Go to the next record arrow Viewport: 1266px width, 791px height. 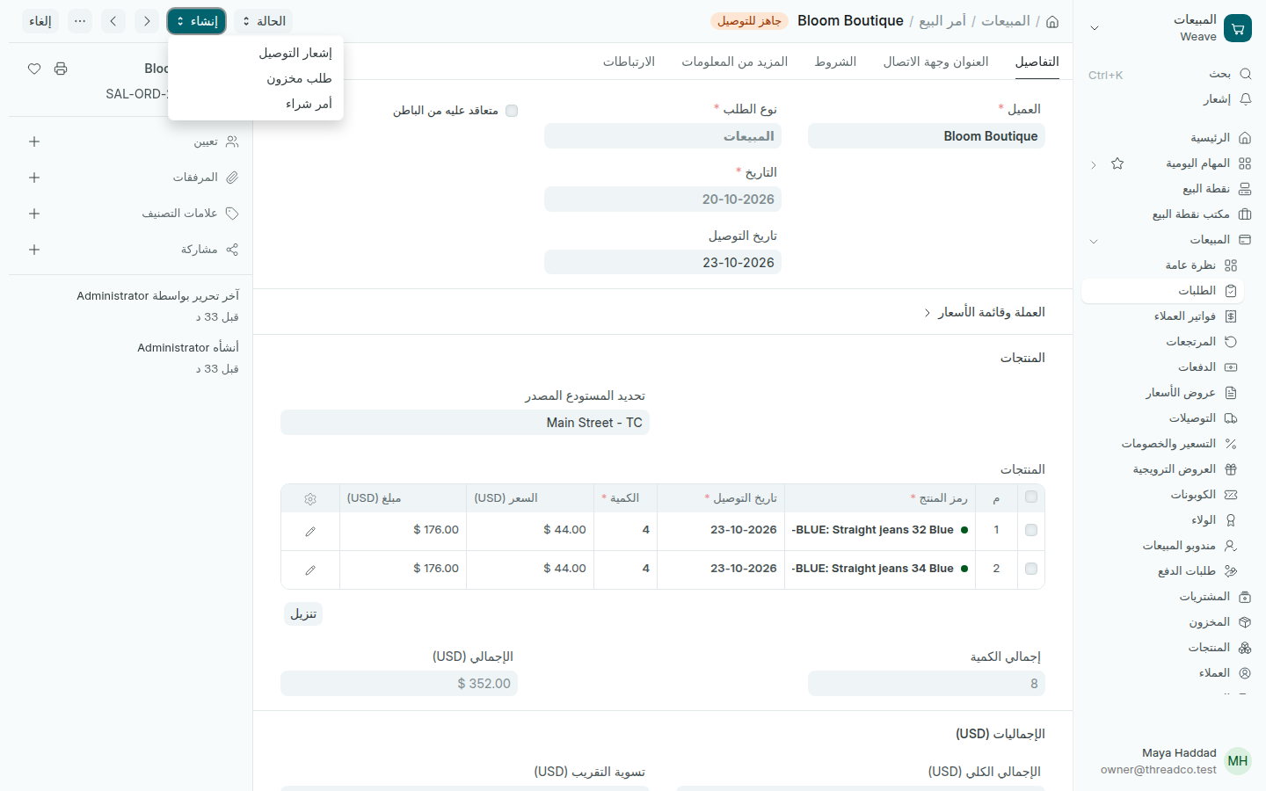pos(113,21)
